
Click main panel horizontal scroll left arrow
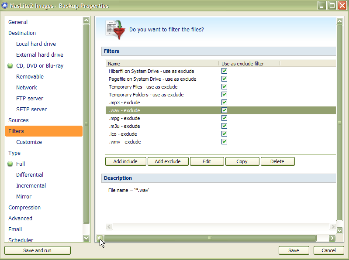coord(100,238)
